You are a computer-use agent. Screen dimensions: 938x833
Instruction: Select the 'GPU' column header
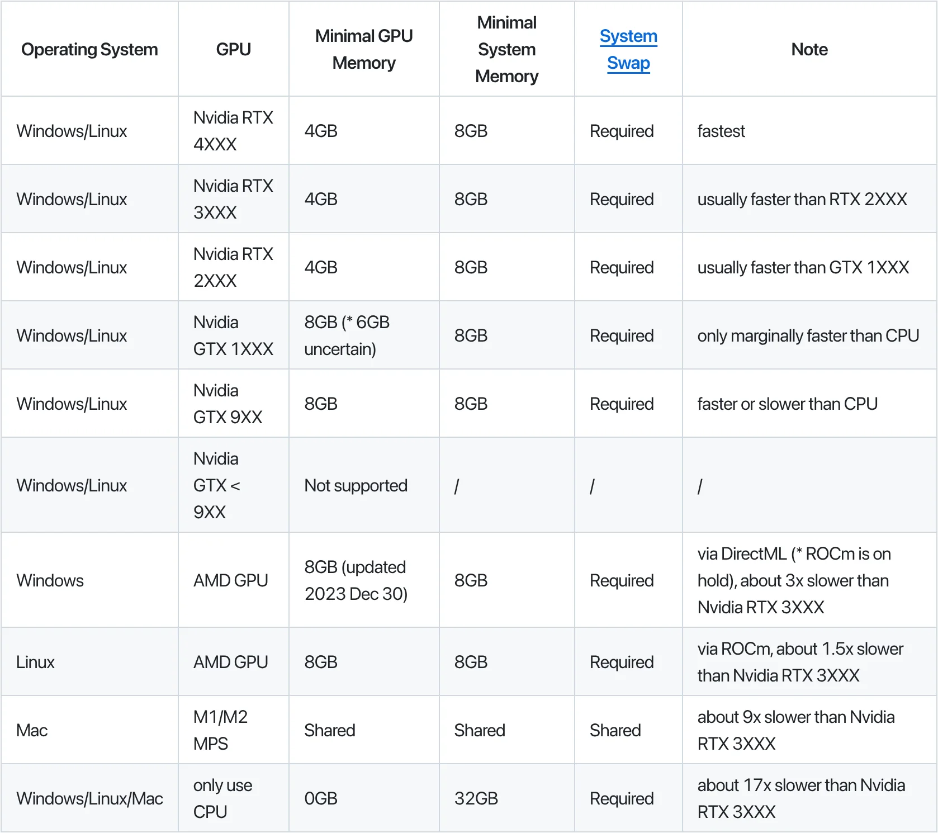click(x=233, y=49)
